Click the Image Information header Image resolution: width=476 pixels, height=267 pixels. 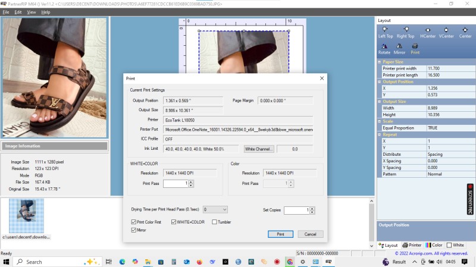click(55, 146)
